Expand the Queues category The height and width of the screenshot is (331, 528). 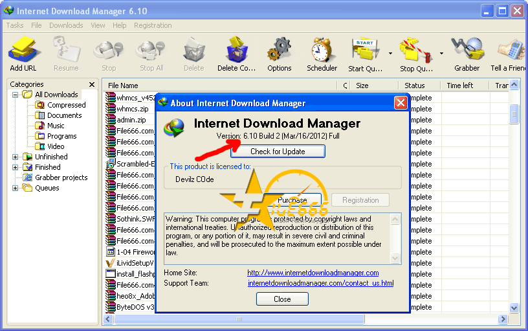[15, 188]
